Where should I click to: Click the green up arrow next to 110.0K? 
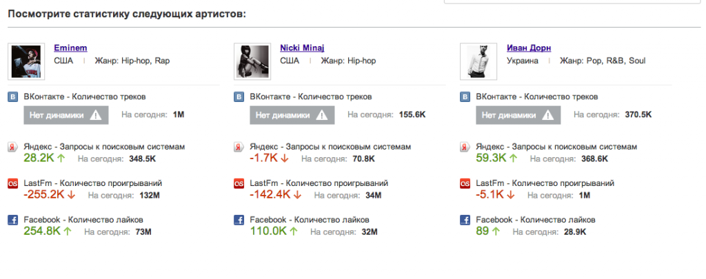pos(294,231)
